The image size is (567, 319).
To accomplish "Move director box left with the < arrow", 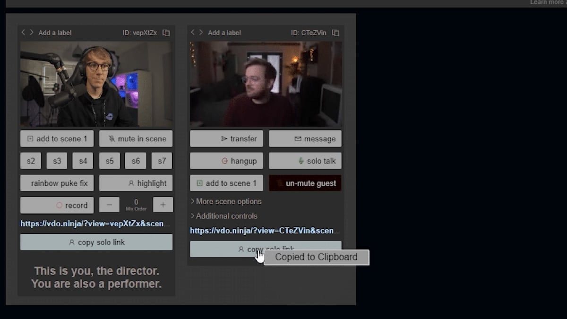I will [23, 32].
